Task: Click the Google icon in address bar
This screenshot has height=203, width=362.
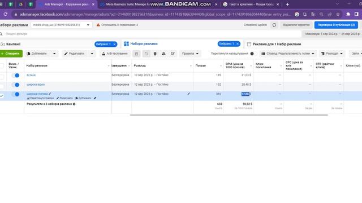Action: (296, 14)
